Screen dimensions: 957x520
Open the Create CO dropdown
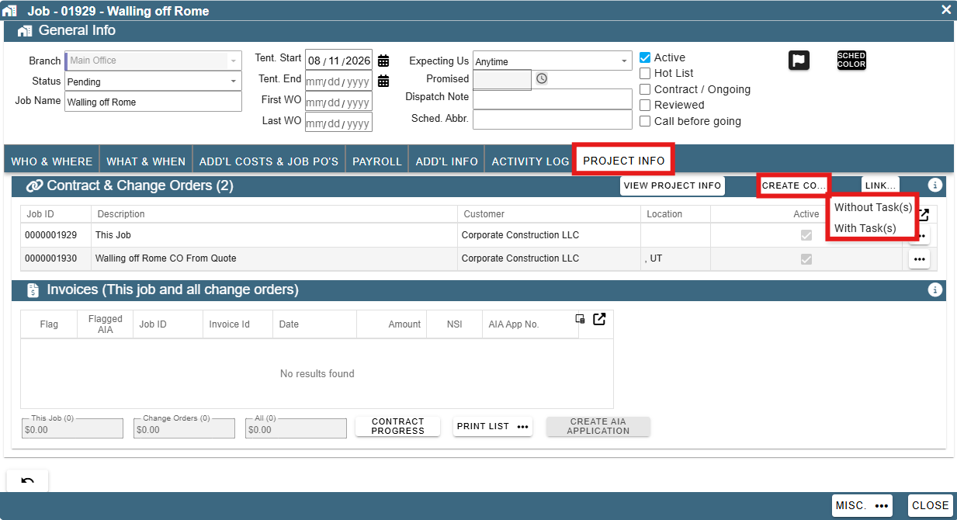[793, 185]
